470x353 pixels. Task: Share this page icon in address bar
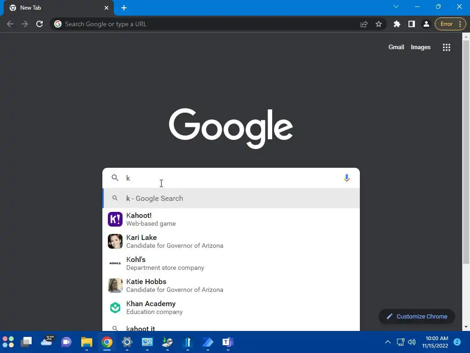tap(364, 24)
